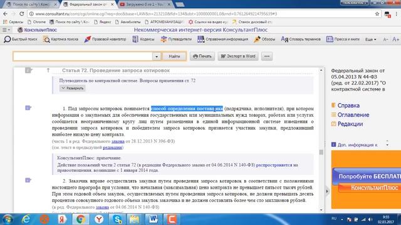Open Google Chrome from taskbar
Viewport: 401px width, 225px height.
point(81,219)
